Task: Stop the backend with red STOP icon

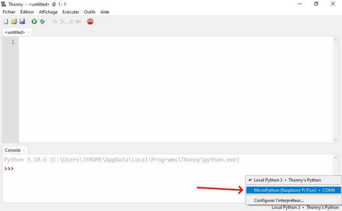Action: pyautogui.click(x=90, y=21)
